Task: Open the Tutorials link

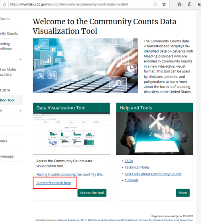Action: (131, 180)
